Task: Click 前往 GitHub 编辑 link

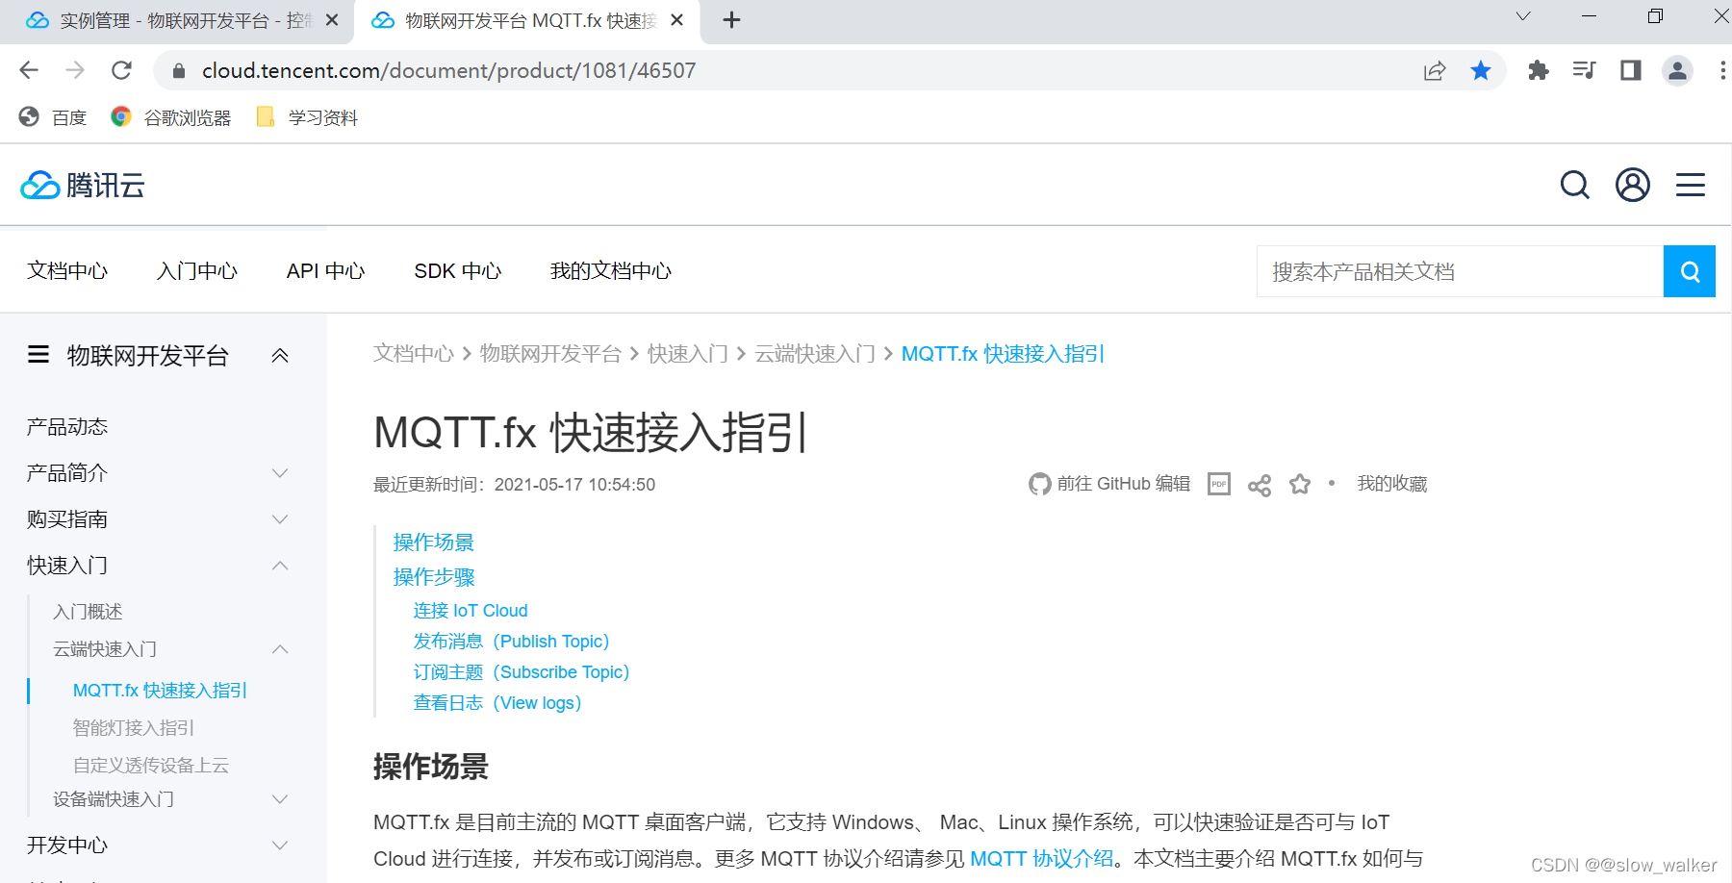Action: tap(1109, 484)
